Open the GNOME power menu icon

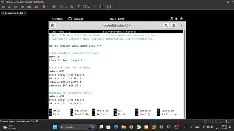click(x=181, y=19)
